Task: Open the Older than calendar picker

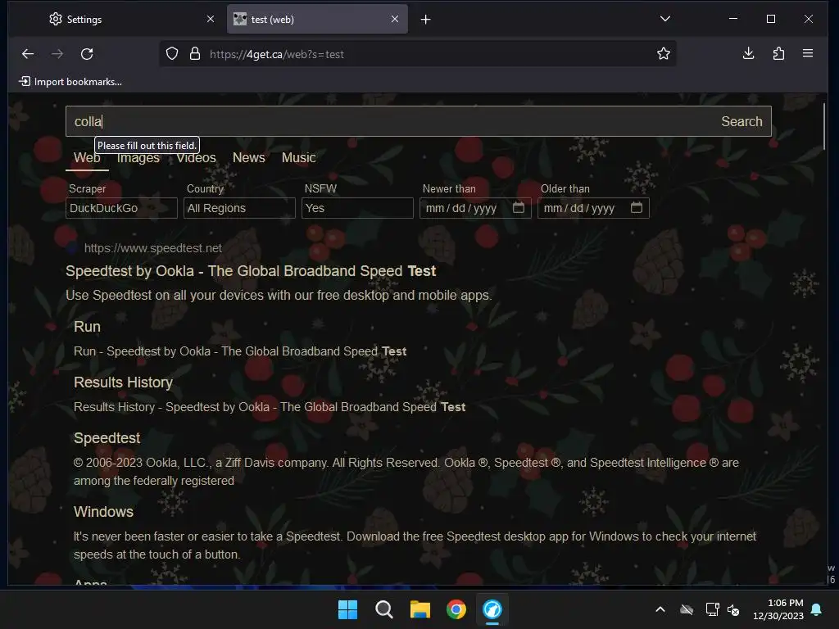Action: coord(636,207)
